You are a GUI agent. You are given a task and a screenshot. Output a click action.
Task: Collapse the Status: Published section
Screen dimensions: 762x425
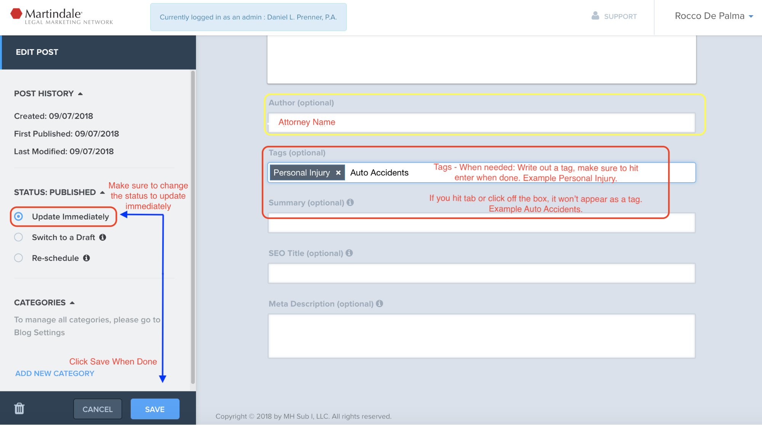click(102, 193)
